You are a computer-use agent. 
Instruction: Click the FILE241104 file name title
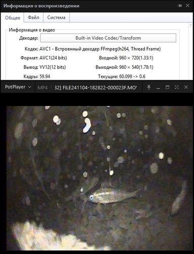(96, 87)
